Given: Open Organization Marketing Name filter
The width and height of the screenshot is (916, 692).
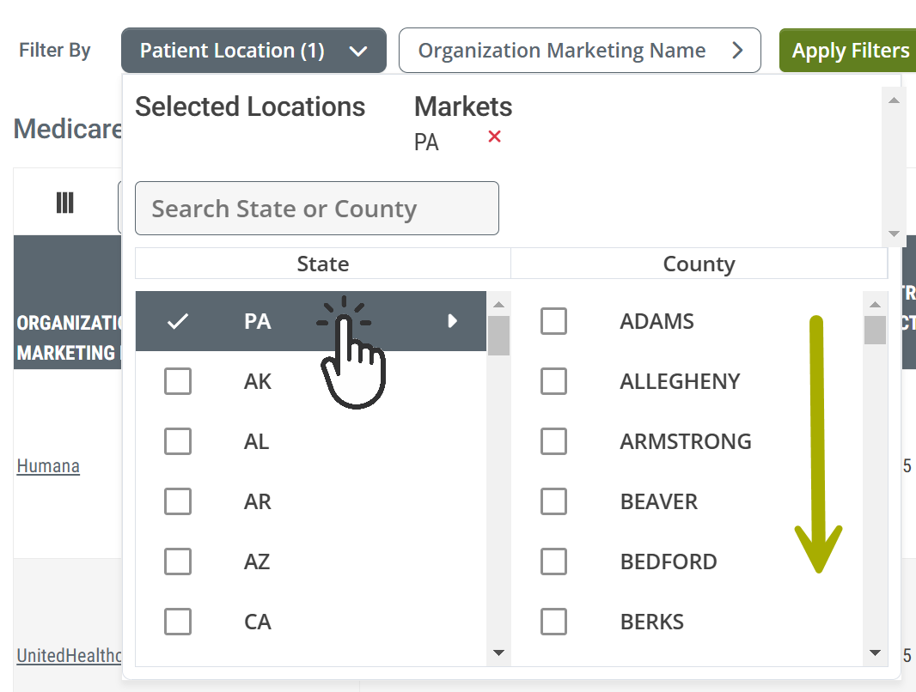Looking at the screenshot, I should tap(579, 51).
